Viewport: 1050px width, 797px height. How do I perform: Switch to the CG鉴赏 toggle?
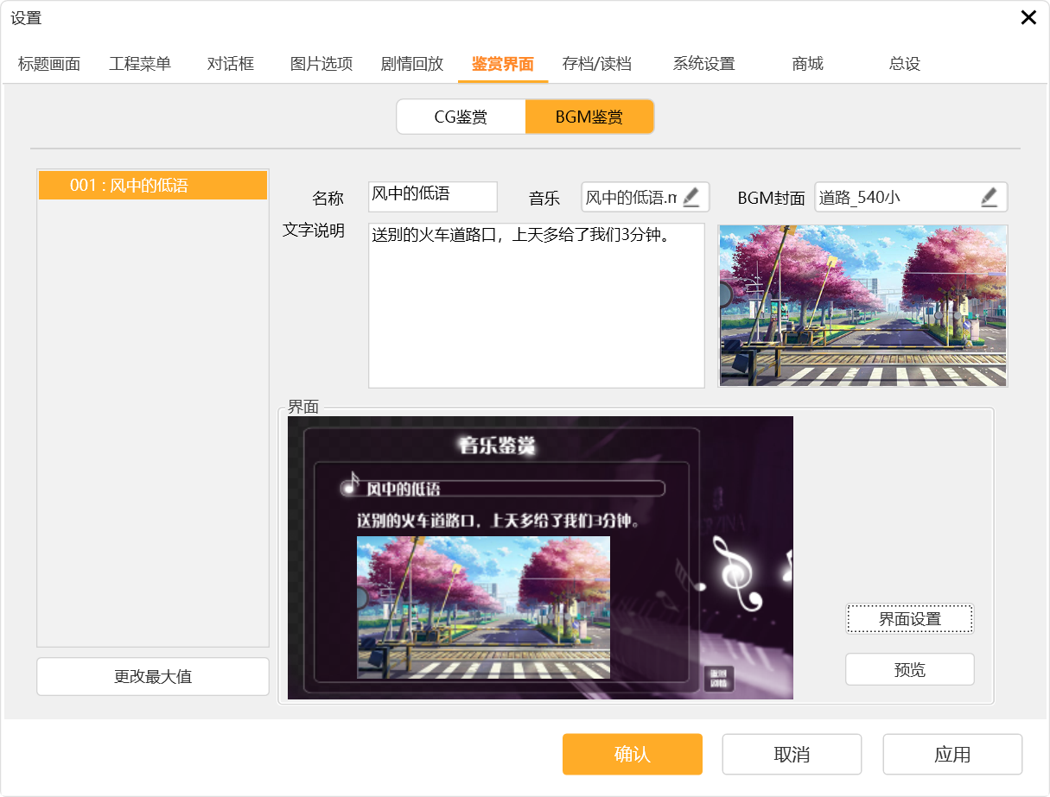coord(461,117)
